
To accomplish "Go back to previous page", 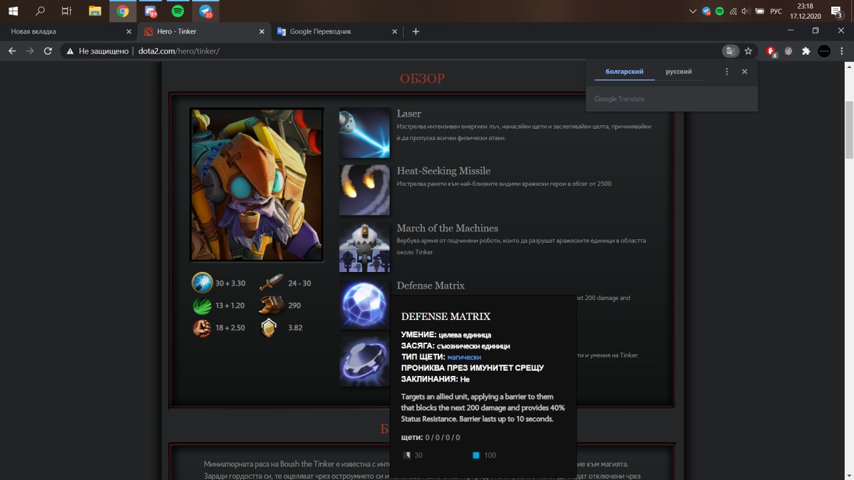I will tap(12, 51).
